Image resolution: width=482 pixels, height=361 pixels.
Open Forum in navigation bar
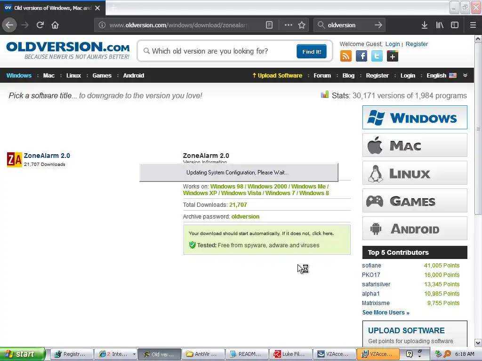pyautogui.click(x=322, y=76)
